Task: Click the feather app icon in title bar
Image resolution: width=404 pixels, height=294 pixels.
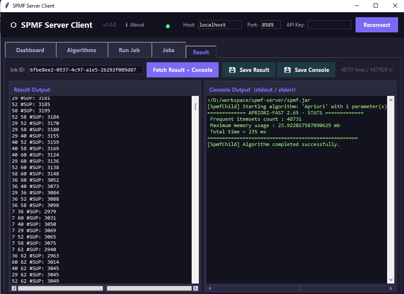Action: pyautogui.click(x=6, y=6)
